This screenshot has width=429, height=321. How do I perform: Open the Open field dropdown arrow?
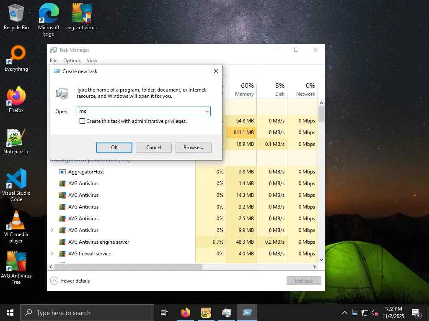pos(207,111)
